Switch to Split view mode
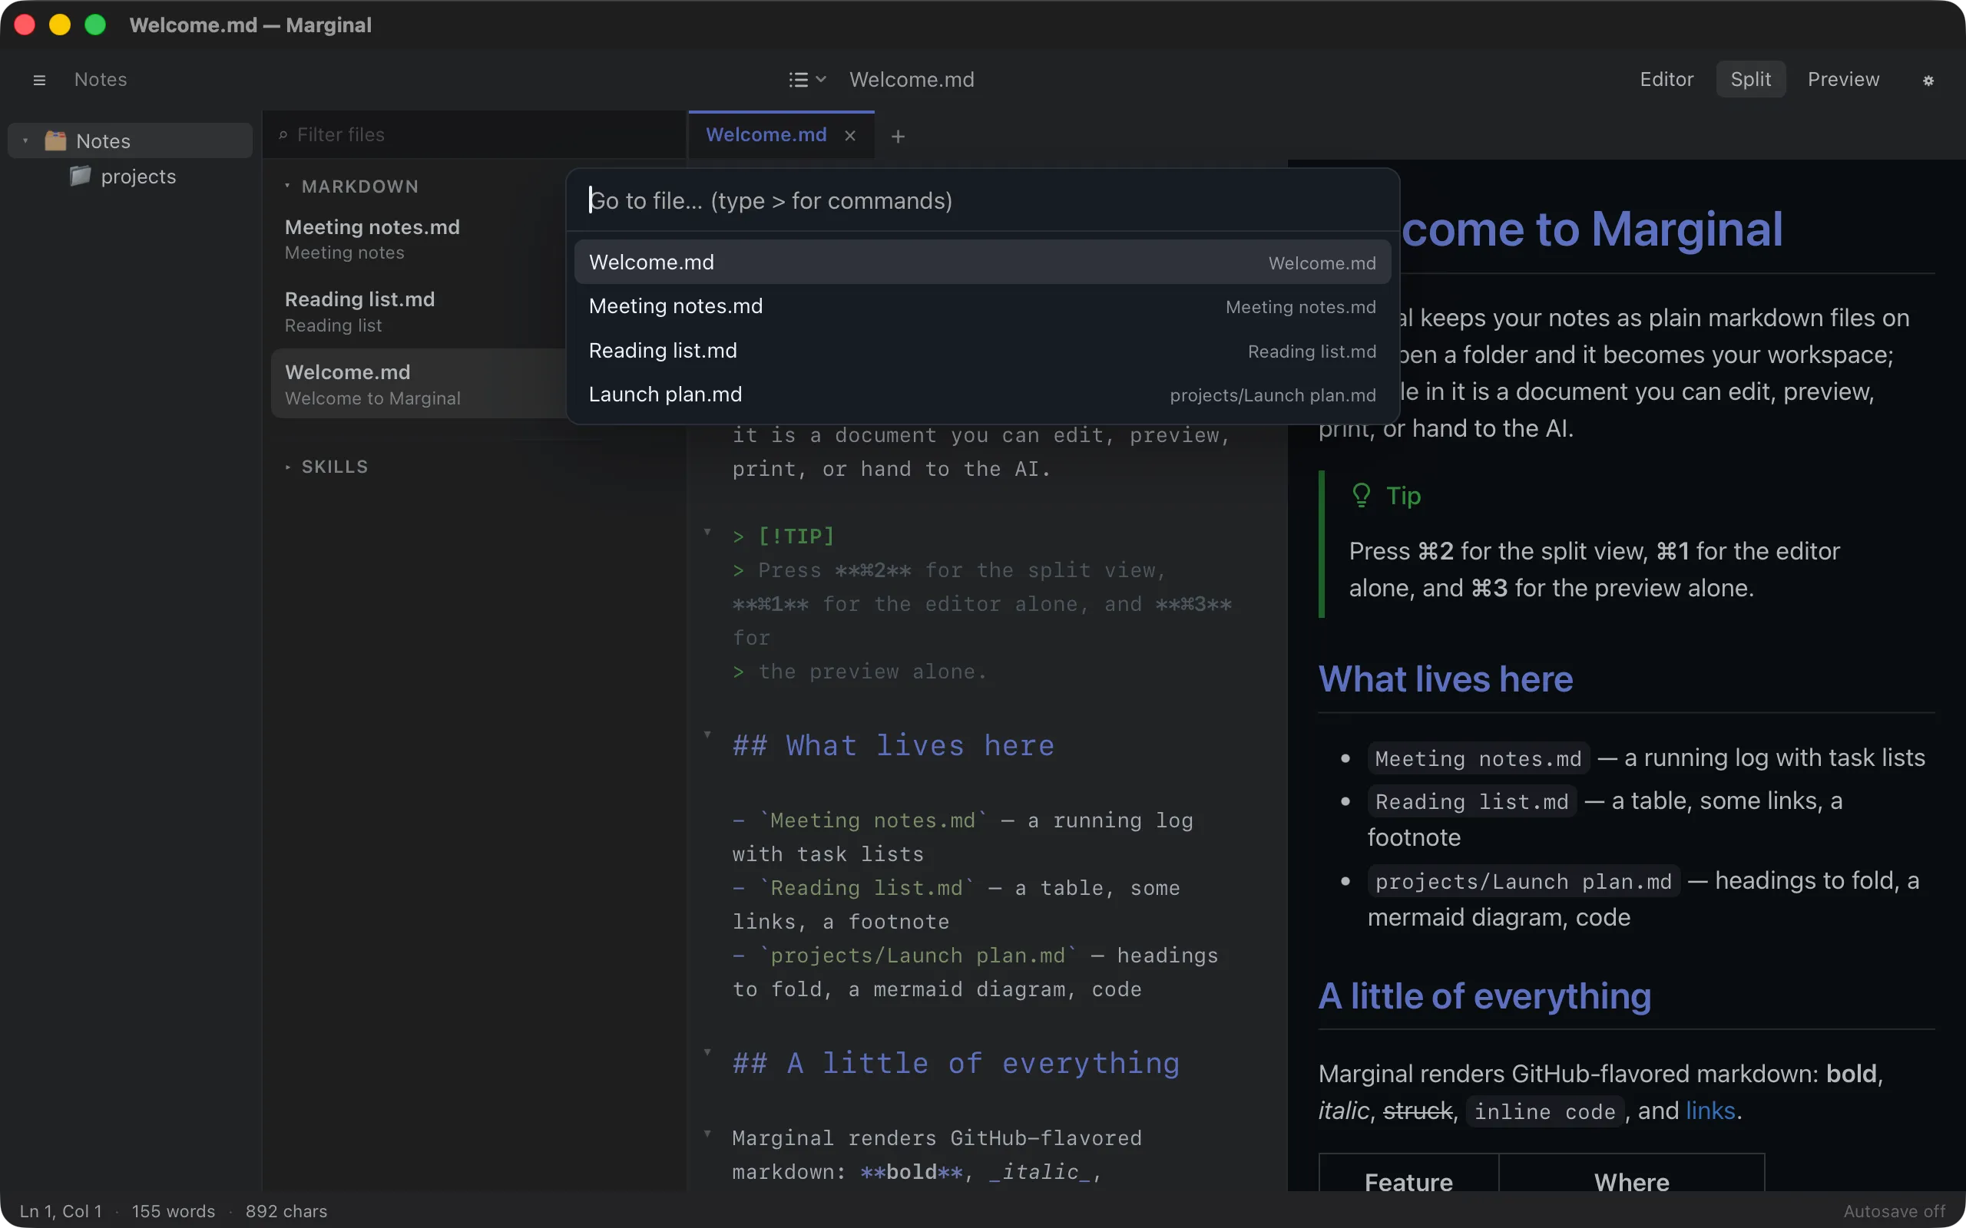 pos(1750,80)
